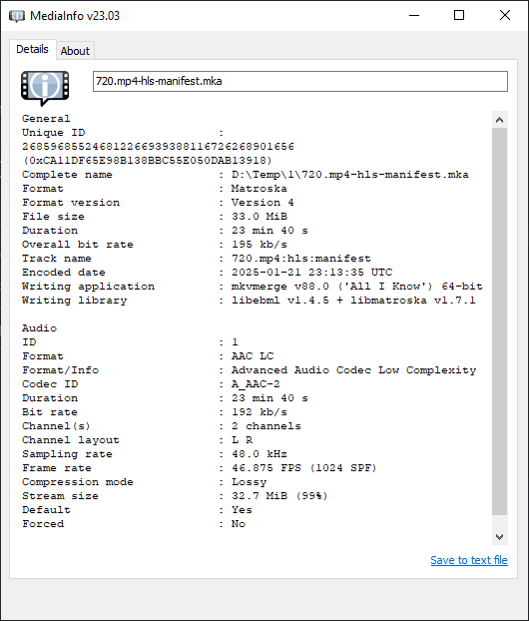Click the scrollbar up arrow
The height and width of the screenshot is (621, 529).
coord(499,120)
